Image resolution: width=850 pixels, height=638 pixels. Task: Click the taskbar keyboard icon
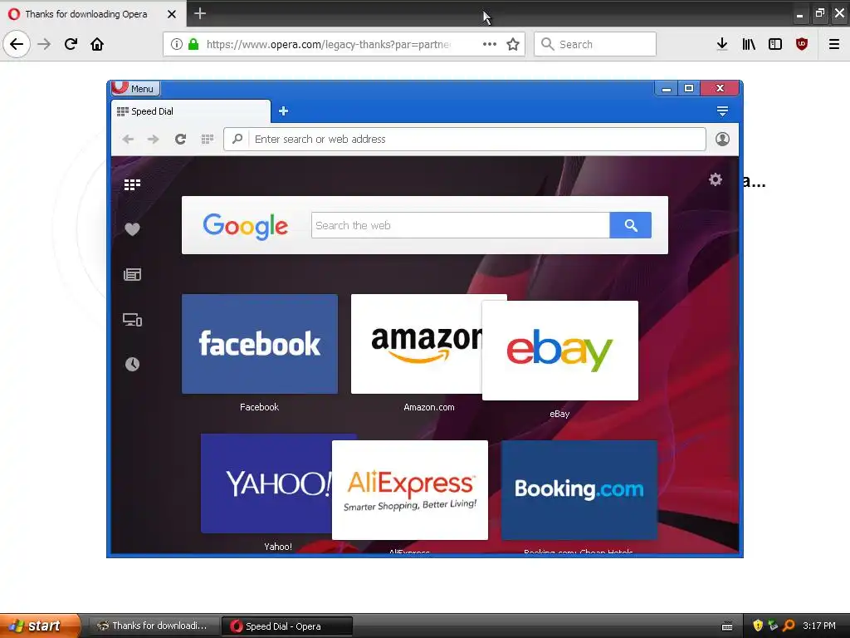(727, 626)
